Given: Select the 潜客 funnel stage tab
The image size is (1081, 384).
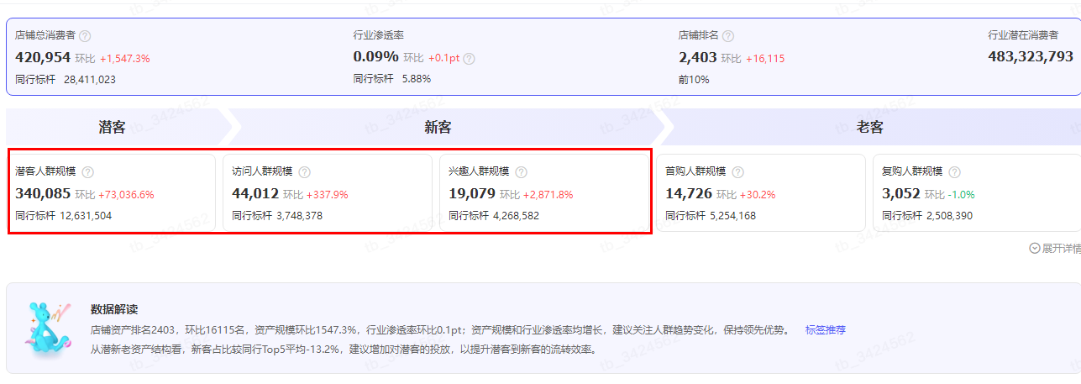Looking at the screenshot, I should coord(112,128).
